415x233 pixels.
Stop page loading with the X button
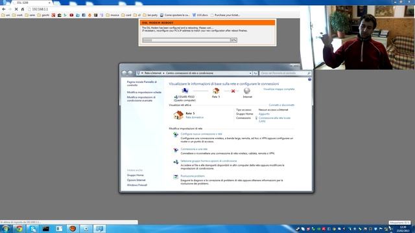[x=16, y=9]
